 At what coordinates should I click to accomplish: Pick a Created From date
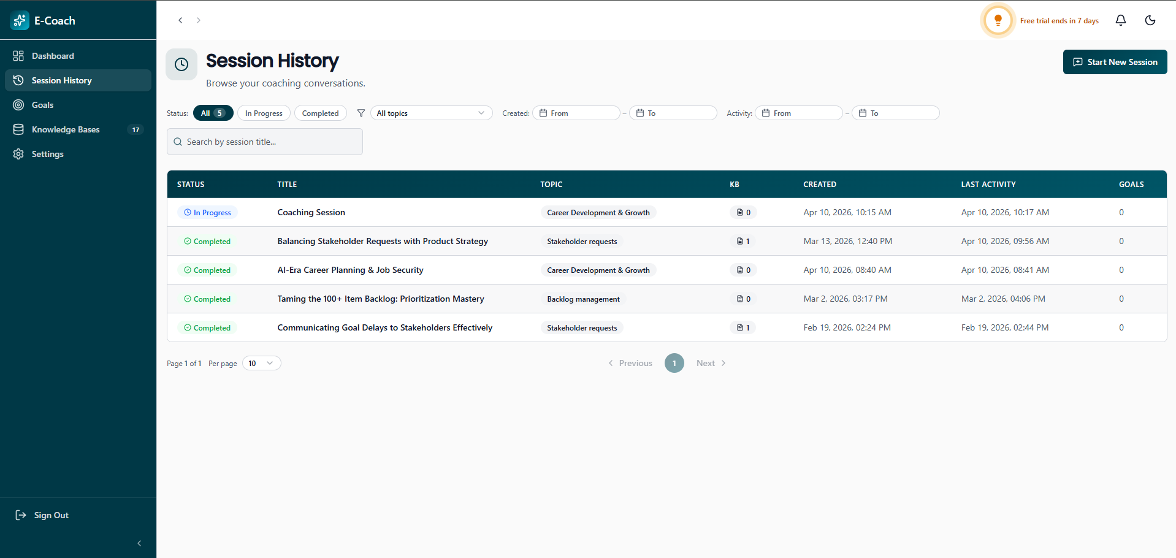pyautogui.click(x=576, y=113)
